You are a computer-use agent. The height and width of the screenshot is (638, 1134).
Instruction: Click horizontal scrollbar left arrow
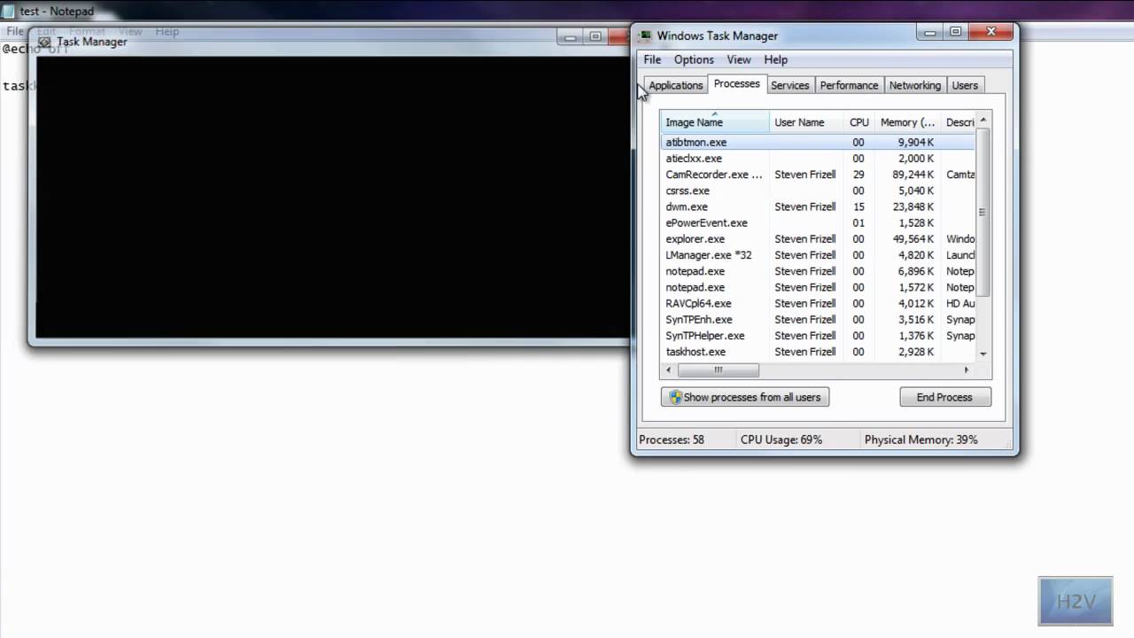[x=669, y=370]
